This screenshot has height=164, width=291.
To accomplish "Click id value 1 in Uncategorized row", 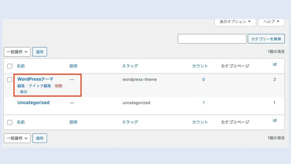I will click(274, 102).
